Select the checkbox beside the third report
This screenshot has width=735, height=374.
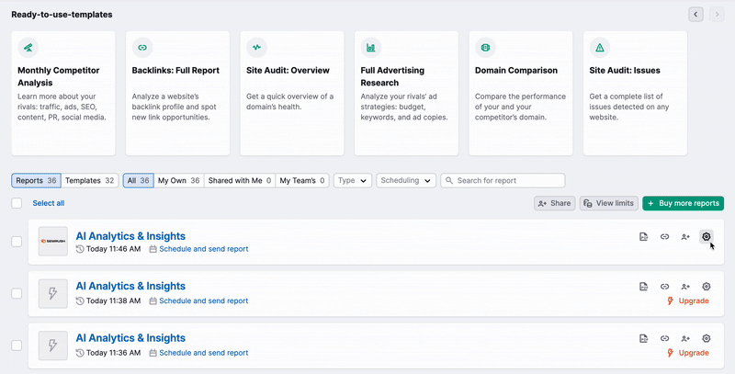tap(17, 345)
